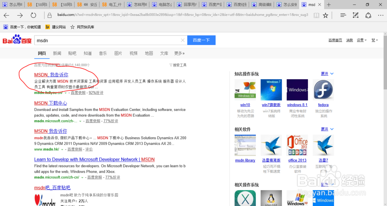The height and width of the screenshot is (206, 387).
Task: Open the Edge more actions ellipsis menu
Action: (x=380, y=15)
